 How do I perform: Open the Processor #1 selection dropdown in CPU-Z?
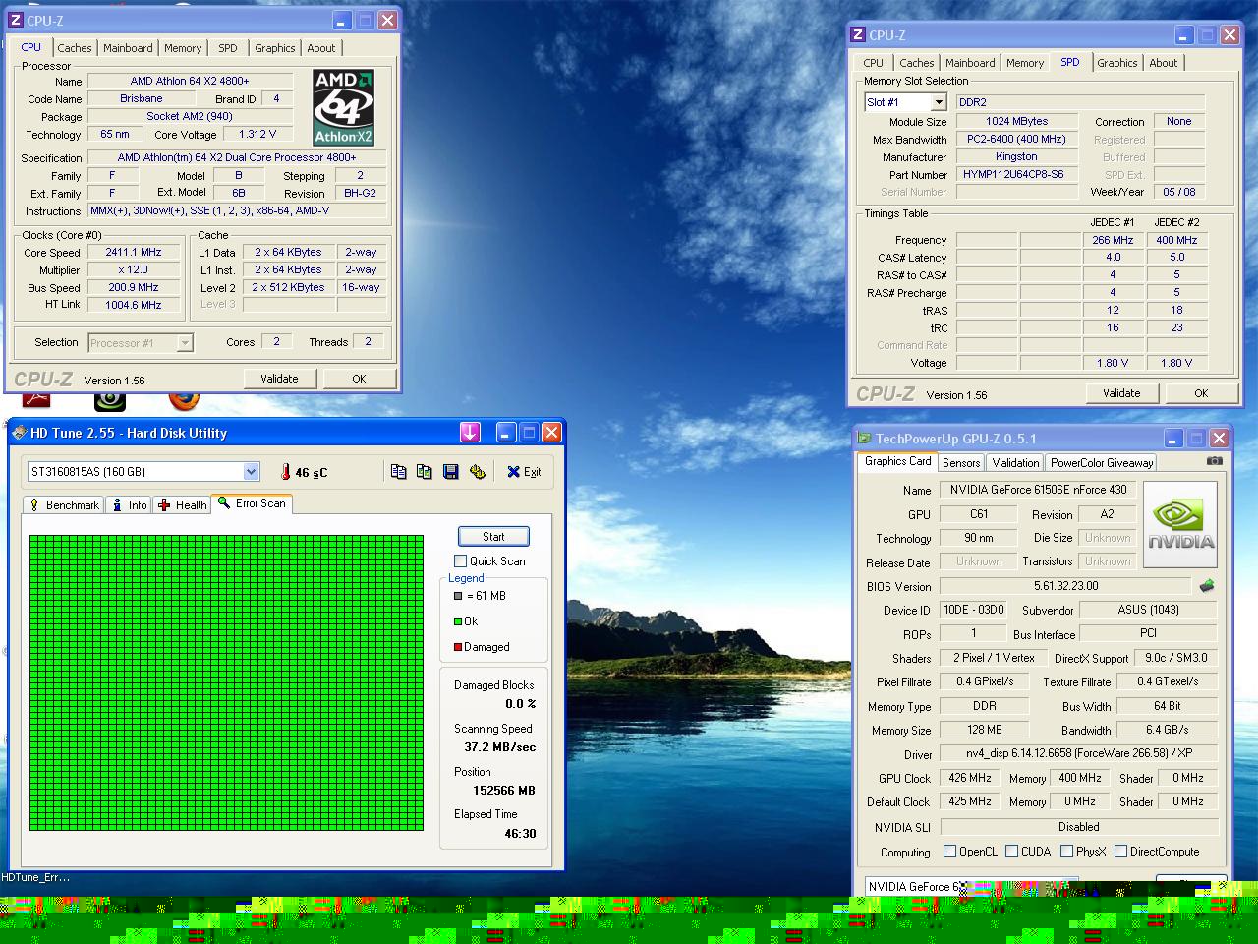(x=185, y=343)
